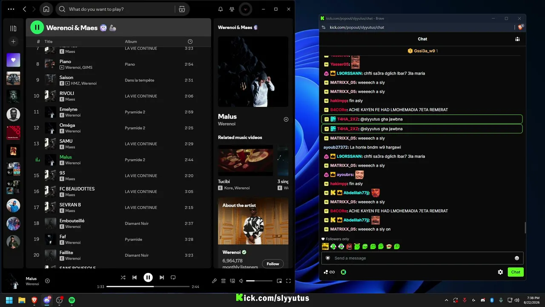Enter Spotify full screen mode
The image size is (545, 307).
(x=288, y=281)
